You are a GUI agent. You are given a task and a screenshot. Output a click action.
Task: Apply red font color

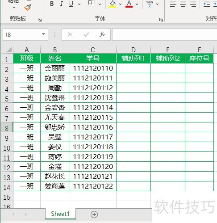129,4
